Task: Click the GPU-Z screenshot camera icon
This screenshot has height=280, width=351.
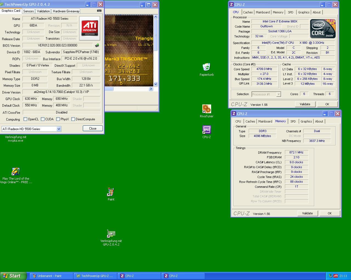Action: coord(99,11)
